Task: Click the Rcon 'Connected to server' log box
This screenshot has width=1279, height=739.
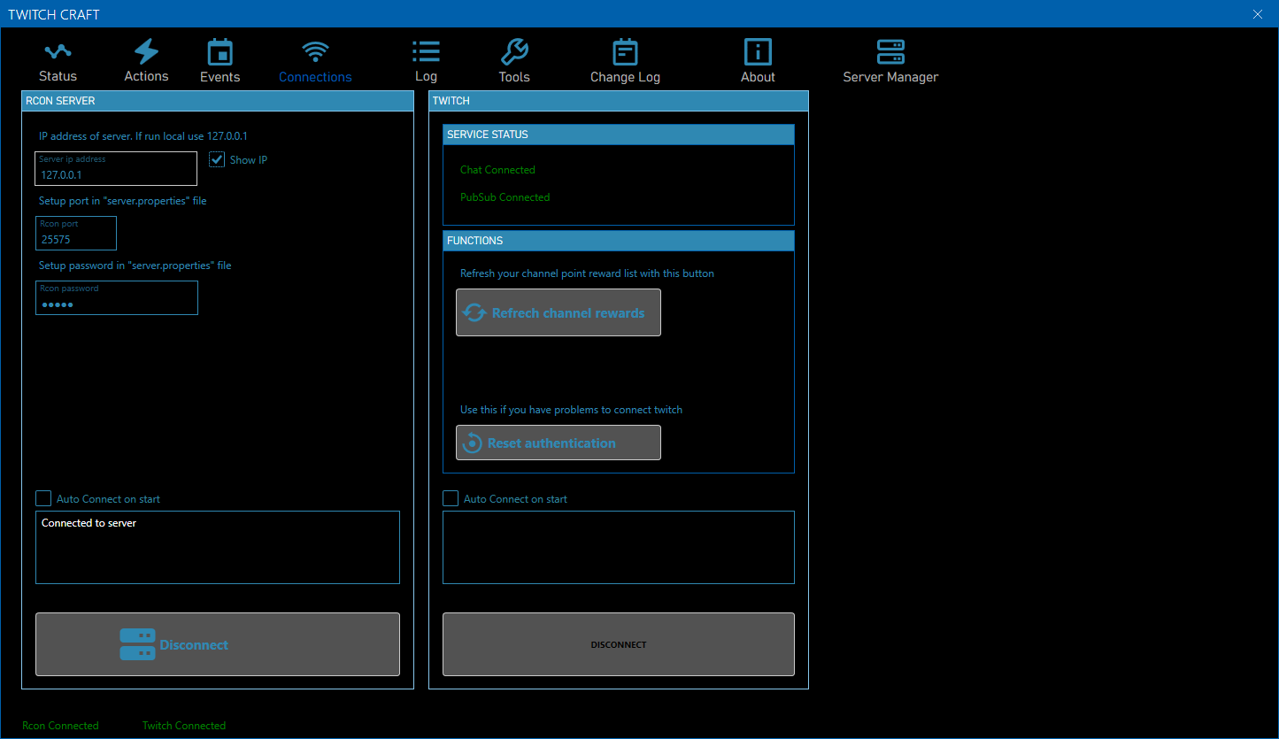Action: [x=218, y=547]
